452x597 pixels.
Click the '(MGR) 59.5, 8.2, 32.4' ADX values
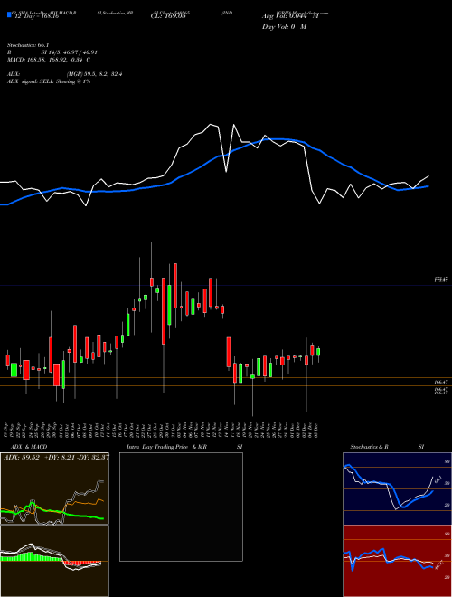pos(94,74)
